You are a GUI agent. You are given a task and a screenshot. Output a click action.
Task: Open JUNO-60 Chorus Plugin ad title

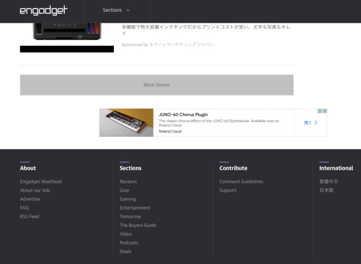pyautogui.click(x=184, y=114)
